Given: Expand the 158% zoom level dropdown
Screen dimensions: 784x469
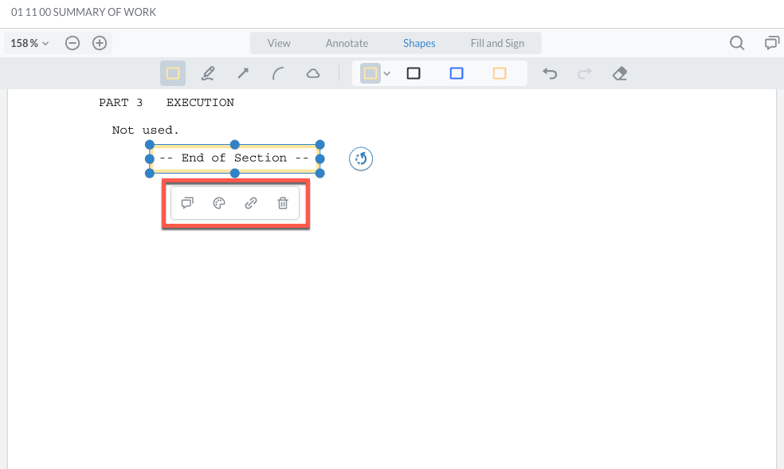Looking at the screenshot, I should click(29, 43).
